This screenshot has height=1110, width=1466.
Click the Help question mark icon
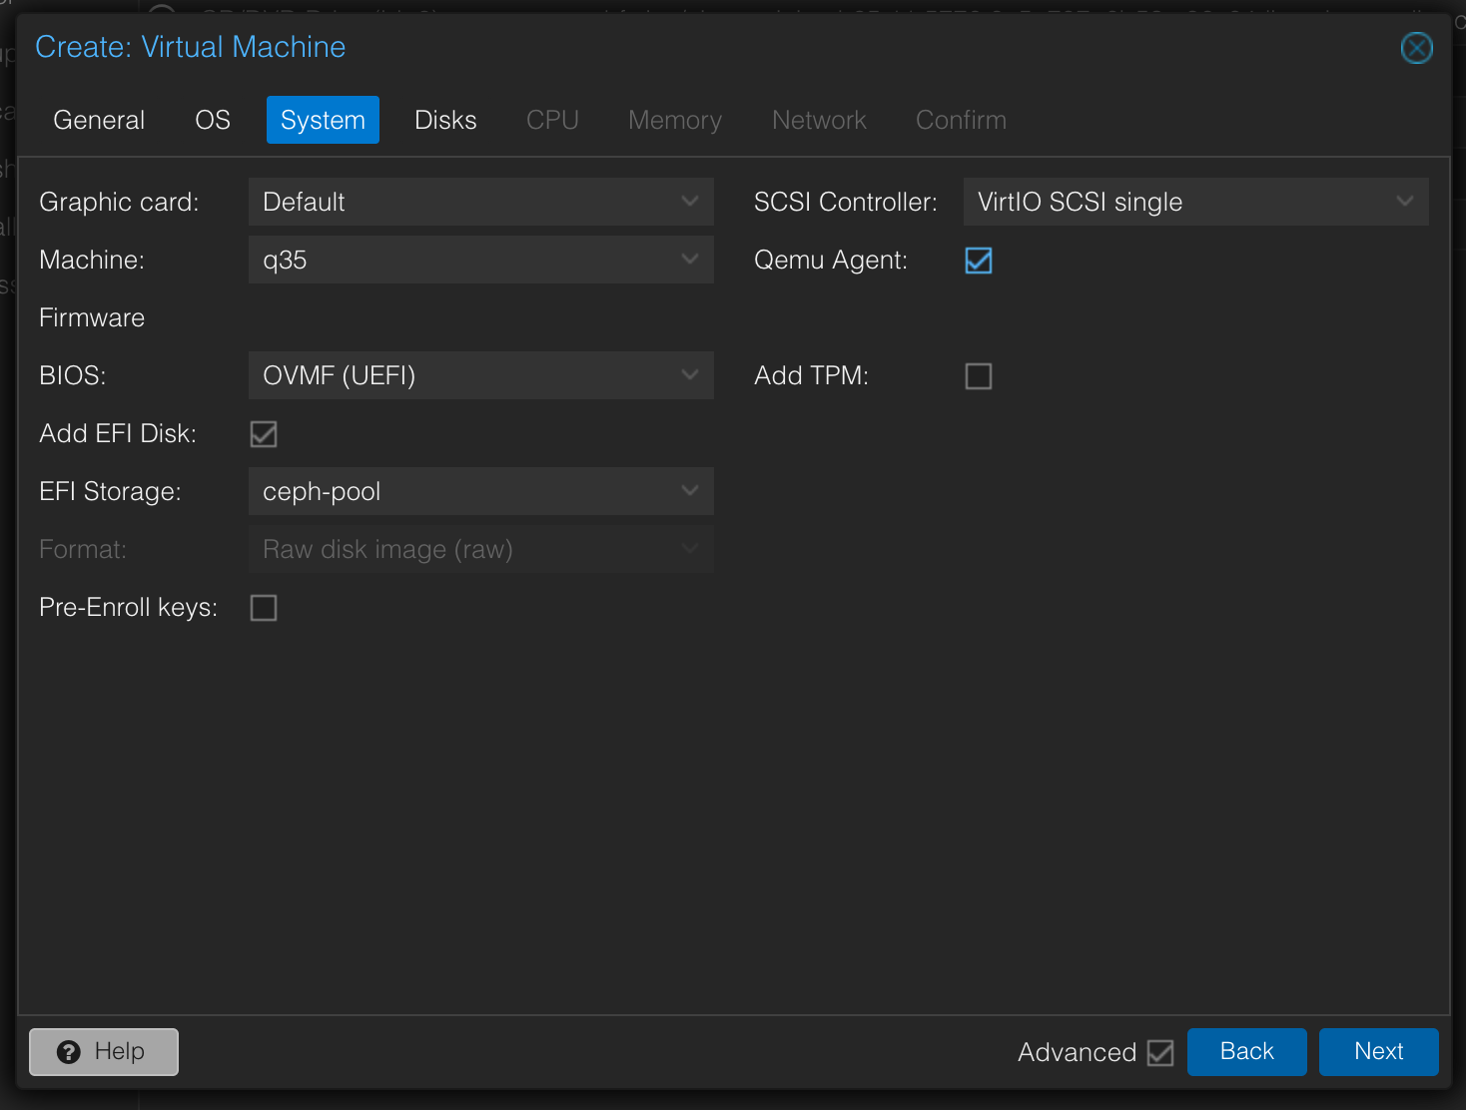[68, 1052]
